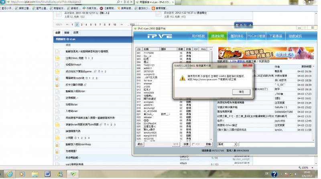Open the 團隊排名 tab

237,36
